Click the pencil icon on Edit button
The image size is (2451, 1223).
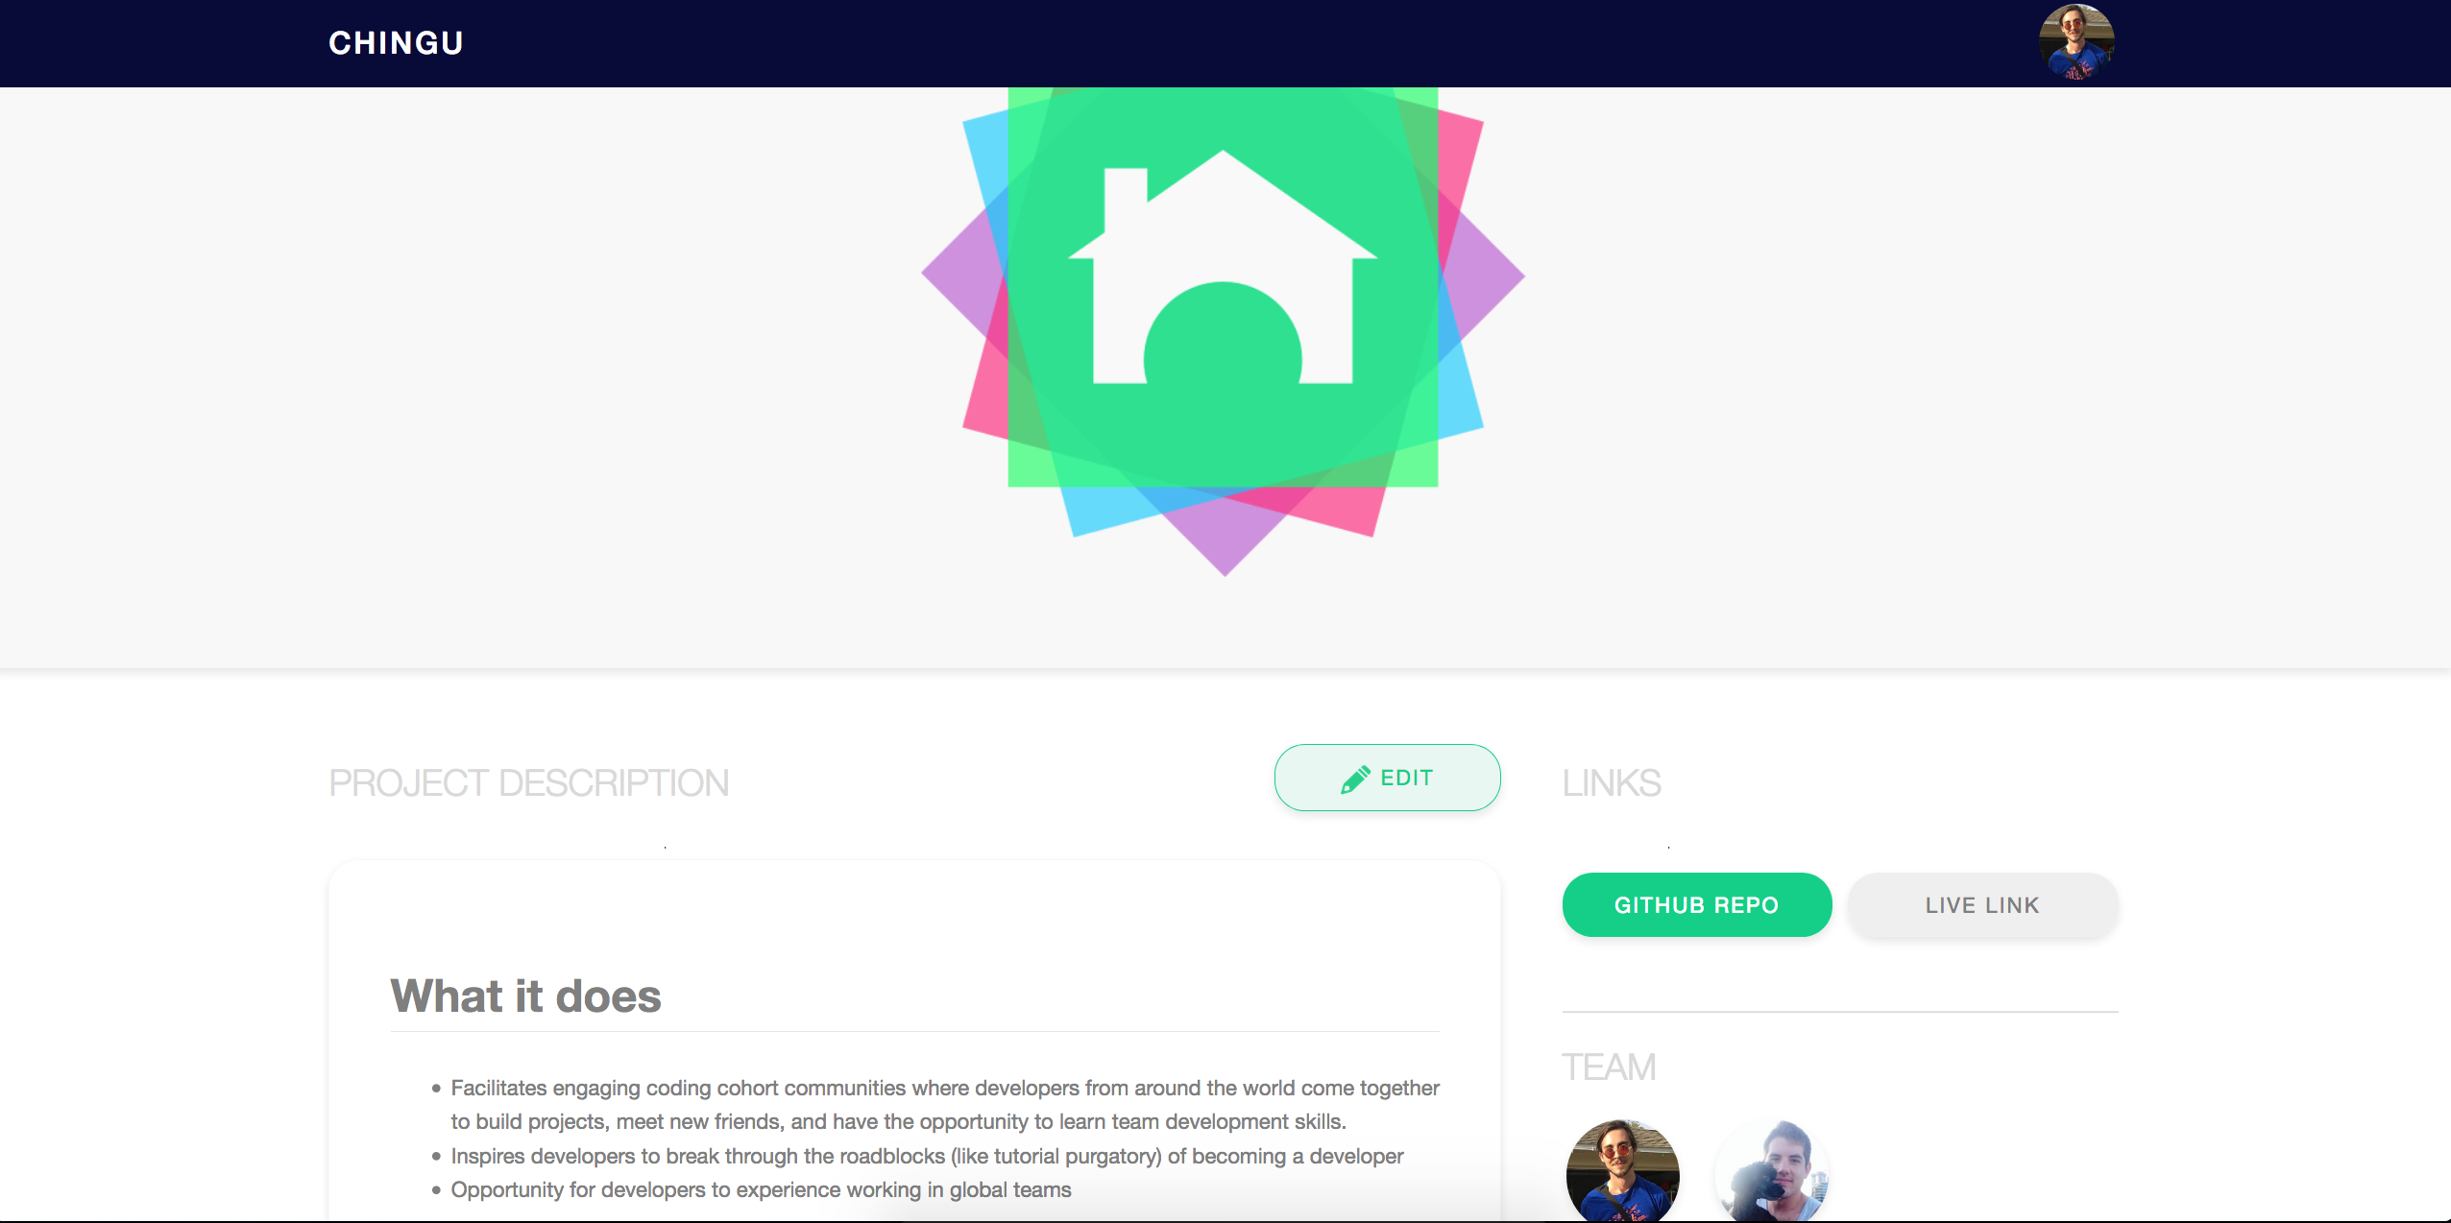[x=1355, y=779]
